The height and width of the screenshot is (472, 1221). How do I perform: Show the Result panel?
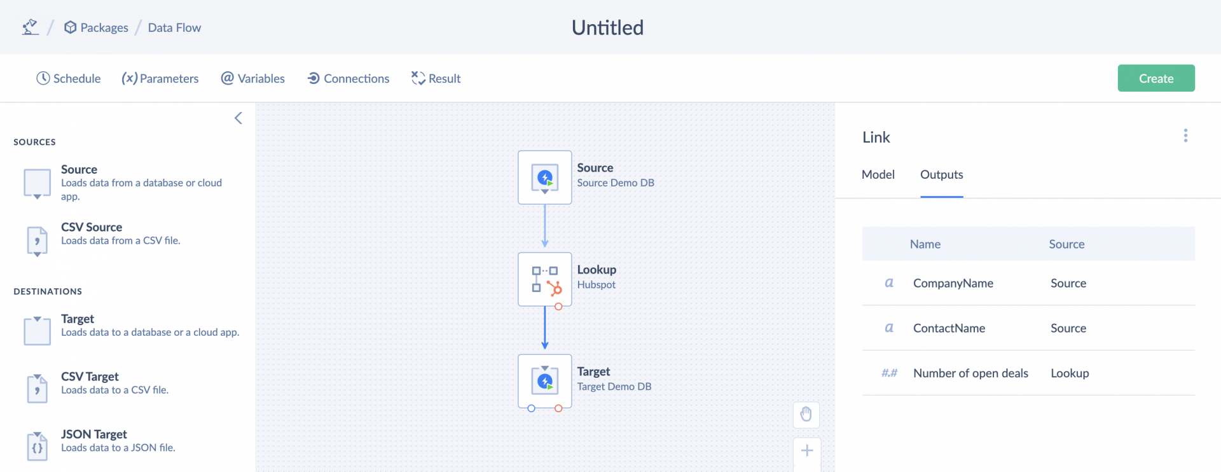click(x=436, y=78)
